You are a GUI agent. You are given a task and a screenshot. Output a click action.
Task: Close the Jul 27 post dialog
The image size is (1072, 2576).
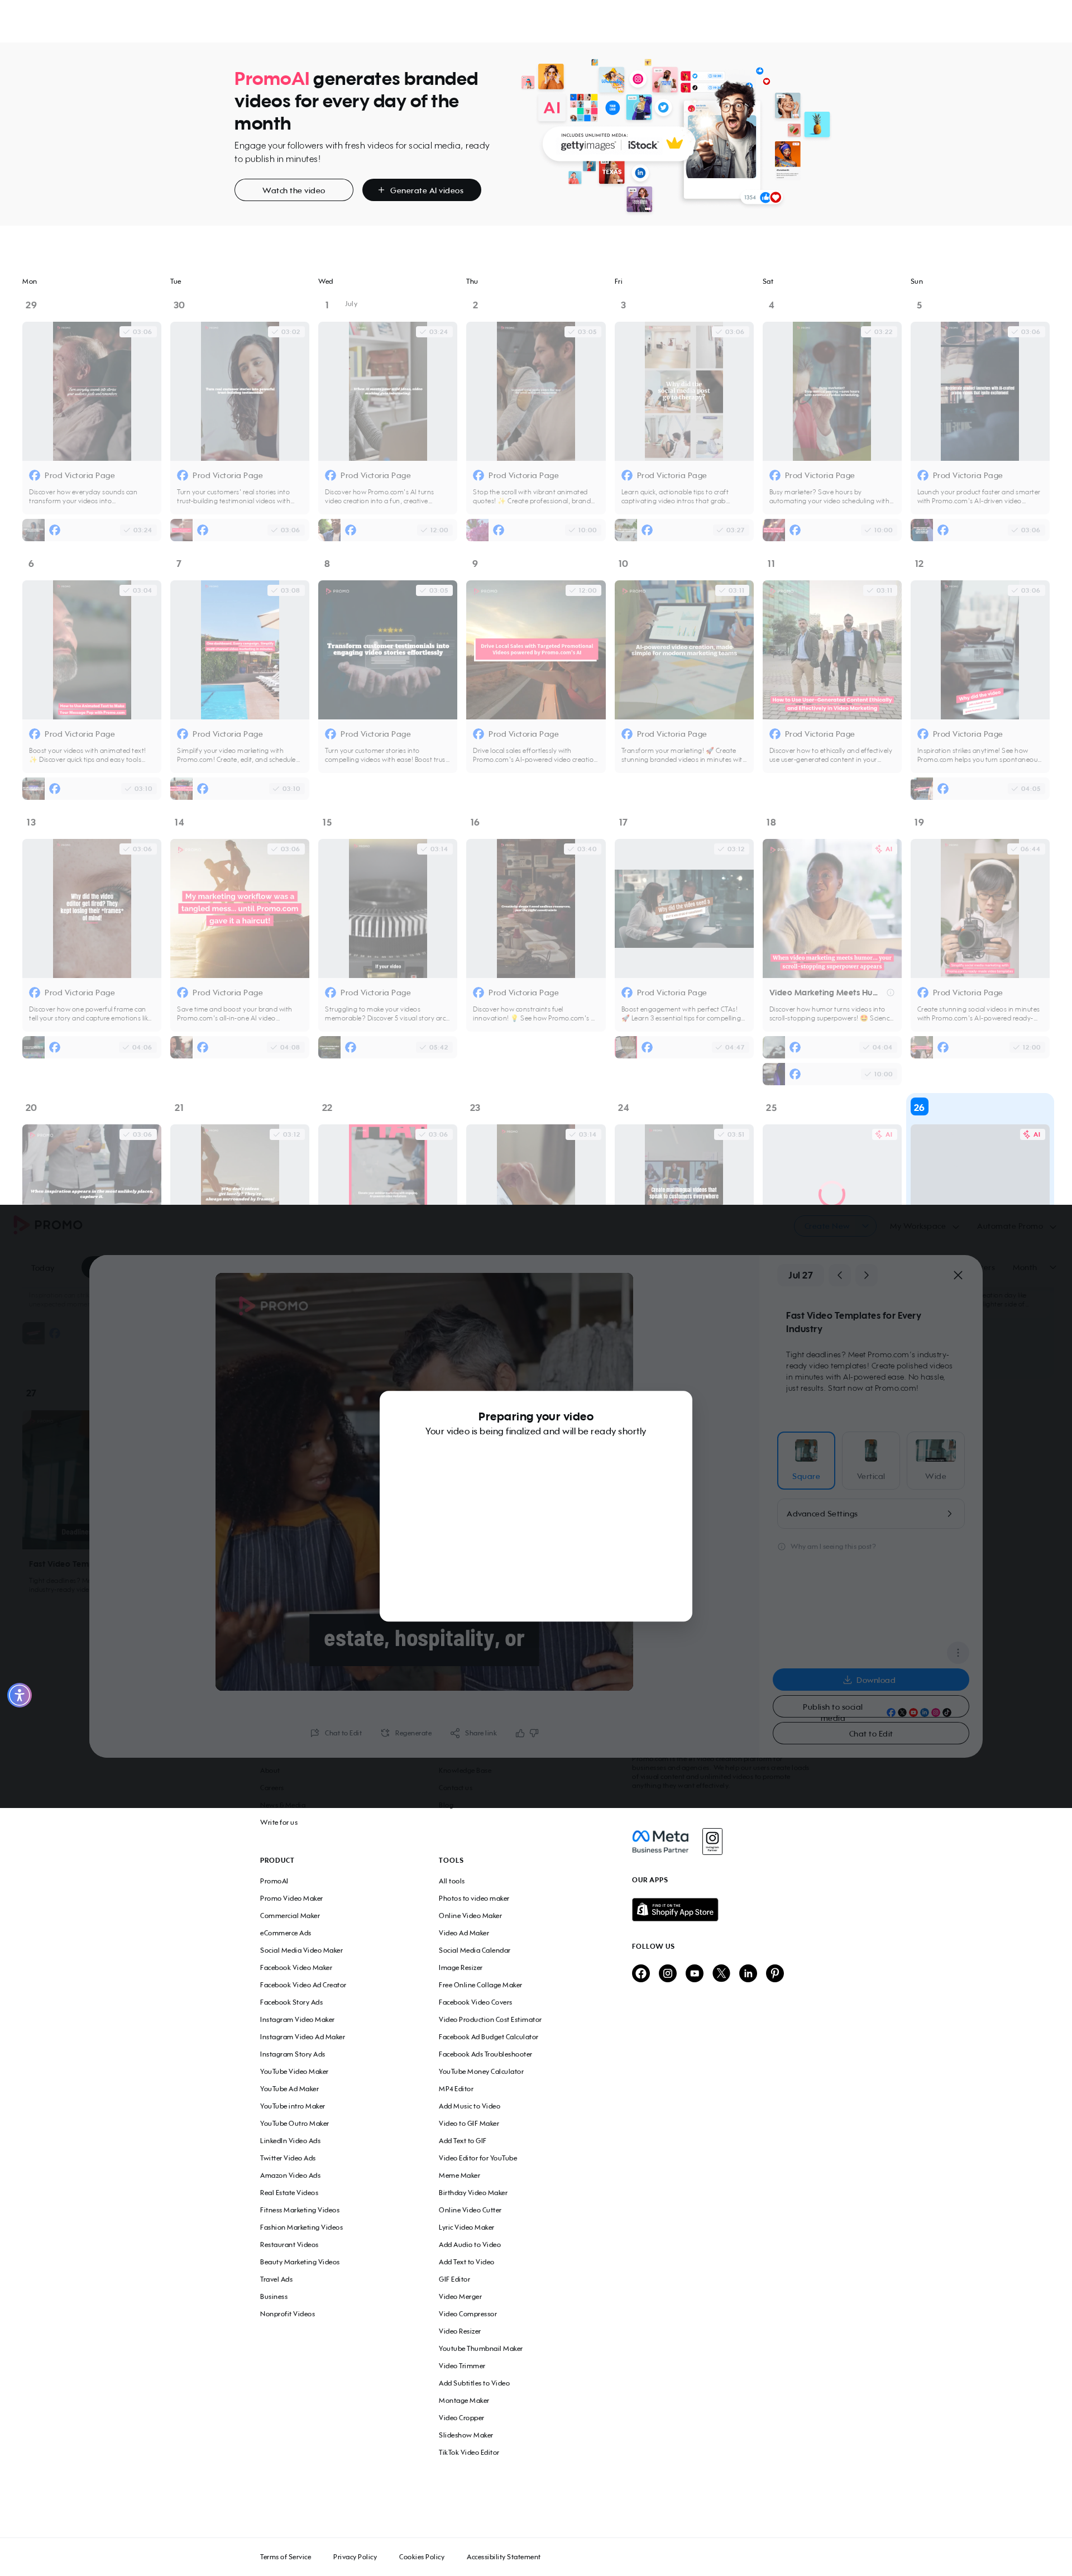click(x=958, y=1275)
